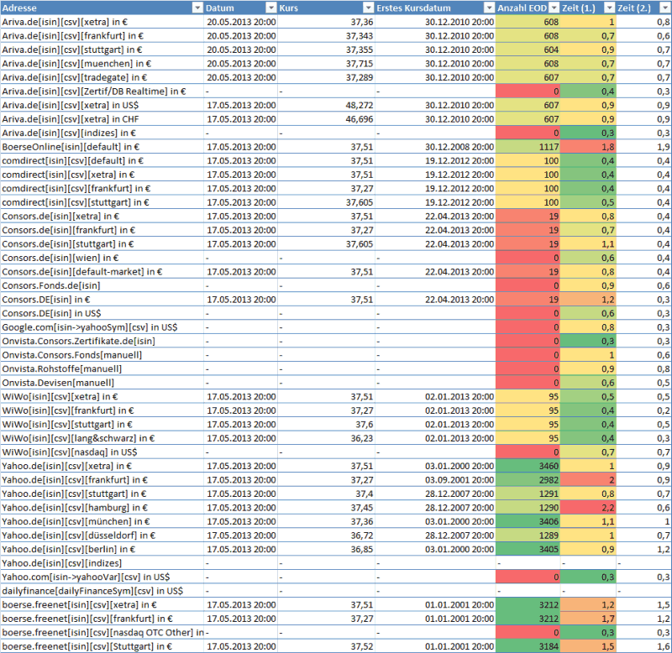Select cell BoerseOnline[isin][default] in €

pyautogui.click(x=102, y=147)
